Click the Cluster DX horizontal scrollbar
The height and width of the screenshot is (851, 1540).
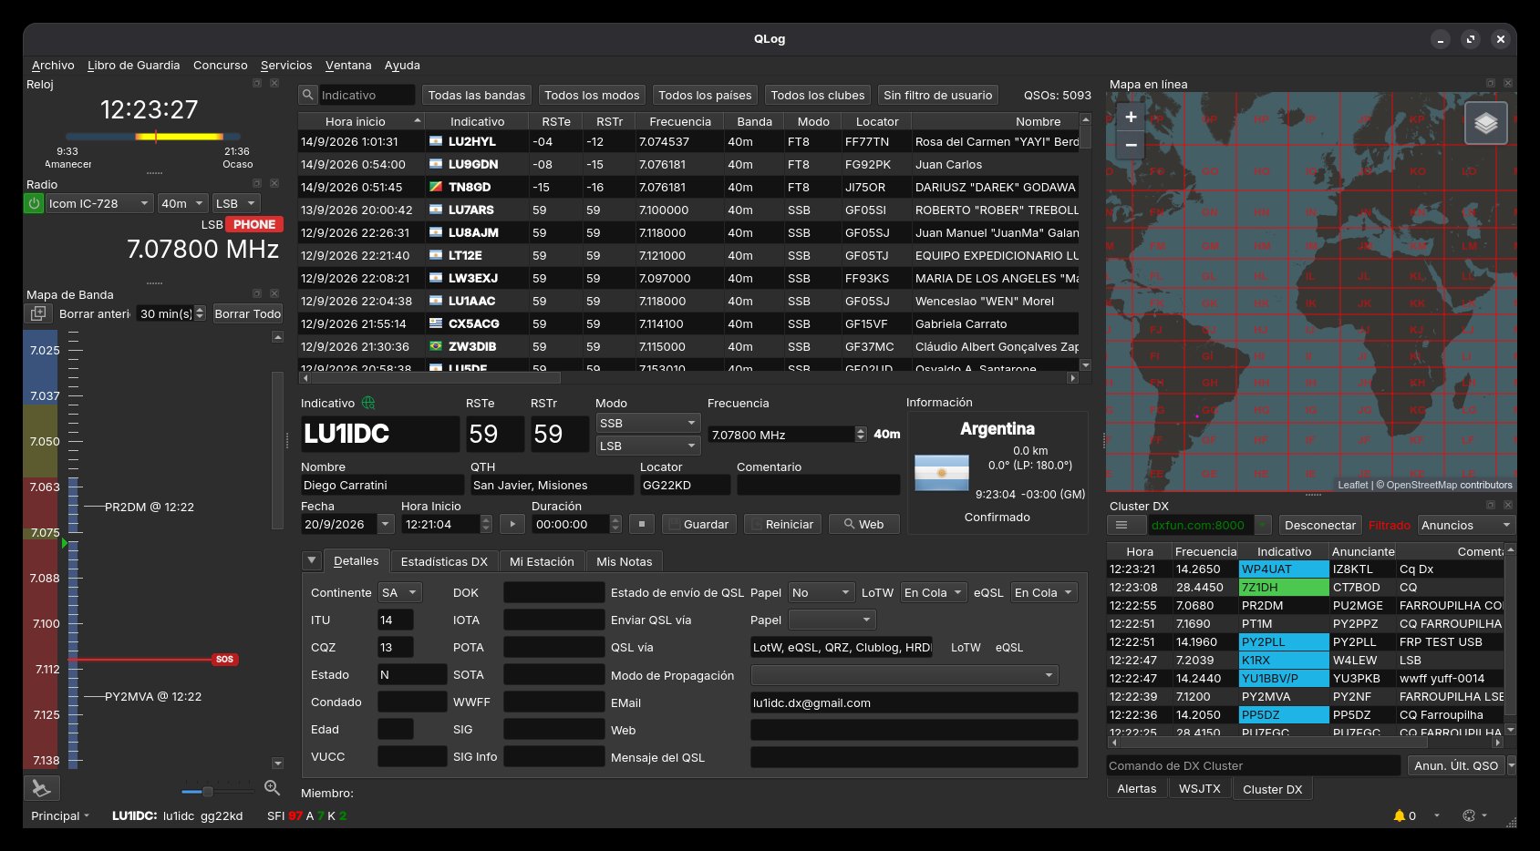(x=1306, y=743)
